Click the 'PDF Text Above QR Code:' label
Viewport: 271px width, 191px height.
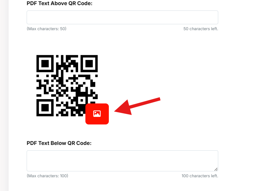click(x=60, y=3)
